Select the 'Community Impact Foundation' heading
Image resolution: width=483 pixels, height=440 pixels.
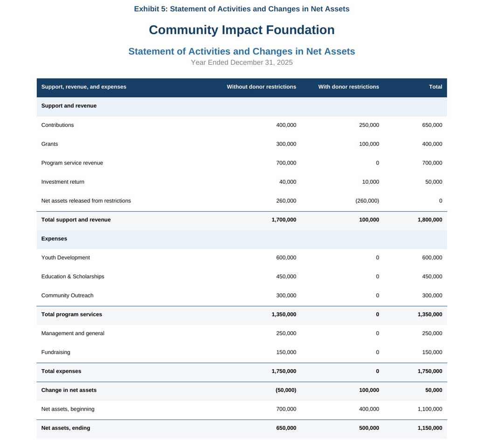[x=241, y=30]
